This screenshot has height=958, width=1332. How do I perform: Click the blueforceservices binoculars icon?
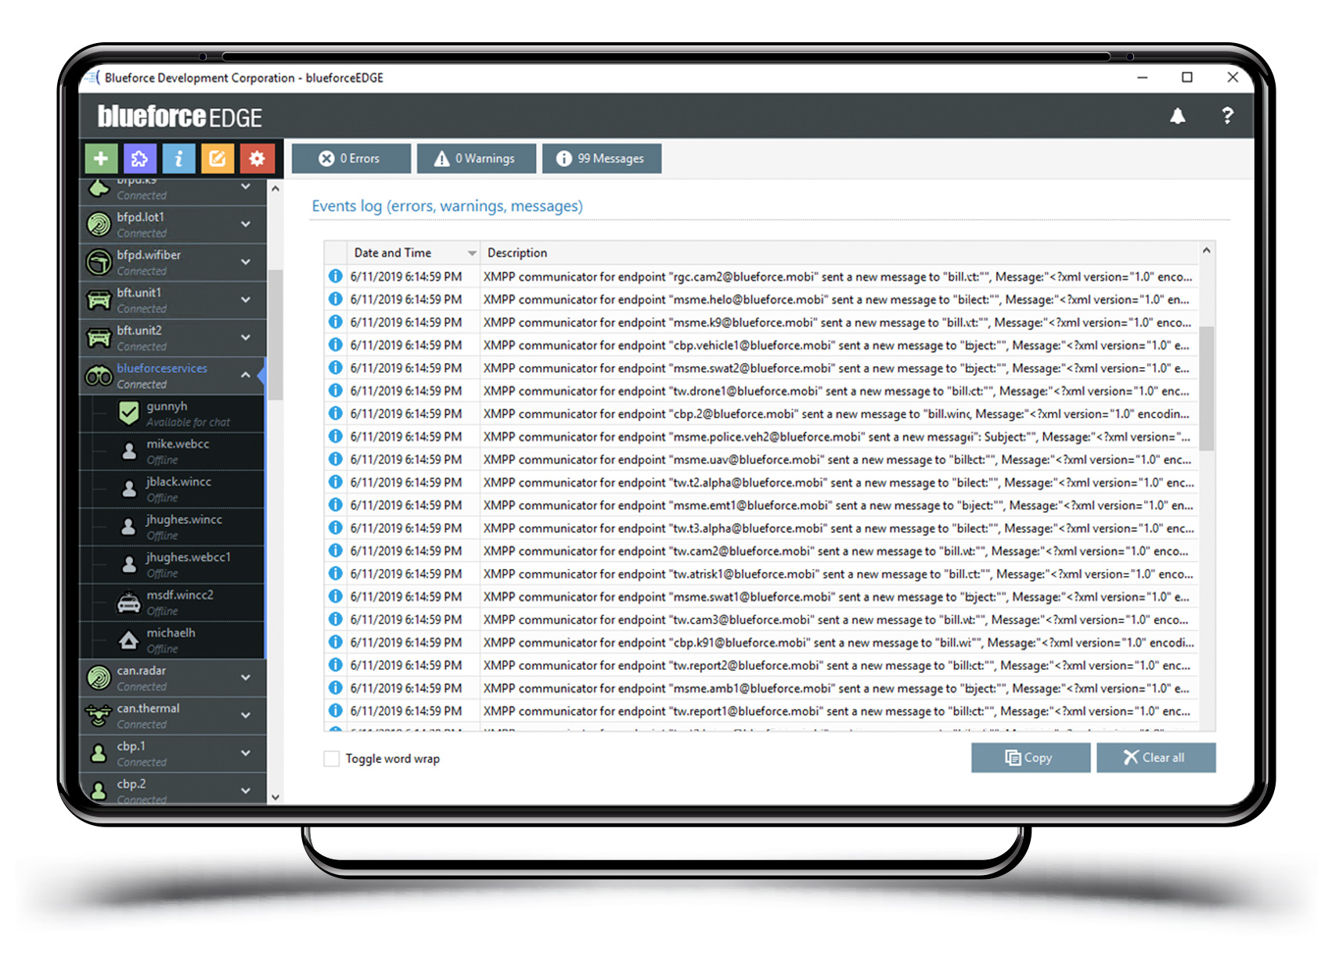99,376
